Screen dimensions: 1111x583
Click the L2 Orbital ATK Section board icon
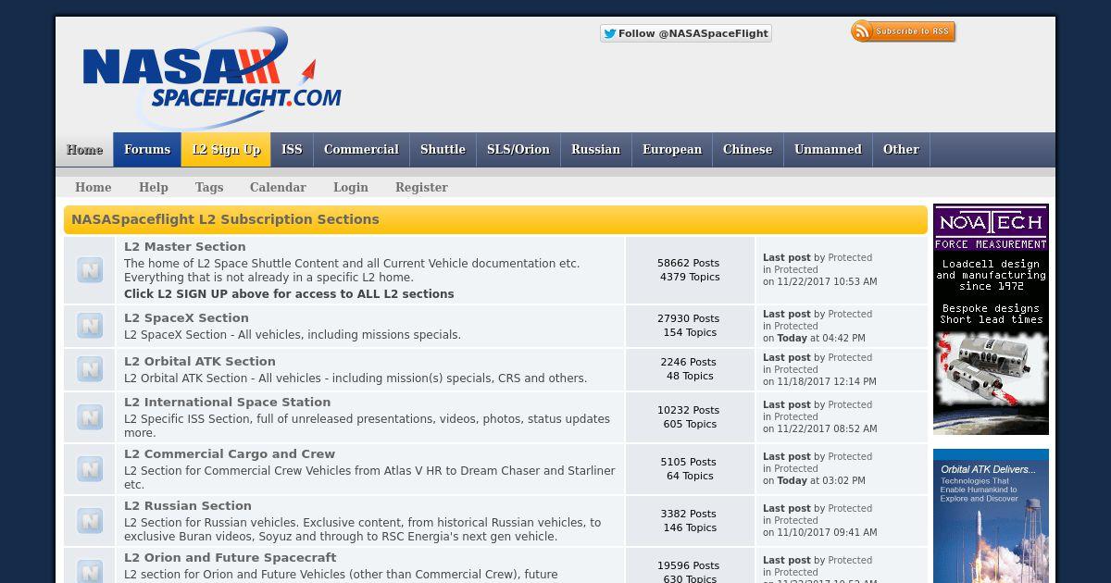(x=90, y=369)
